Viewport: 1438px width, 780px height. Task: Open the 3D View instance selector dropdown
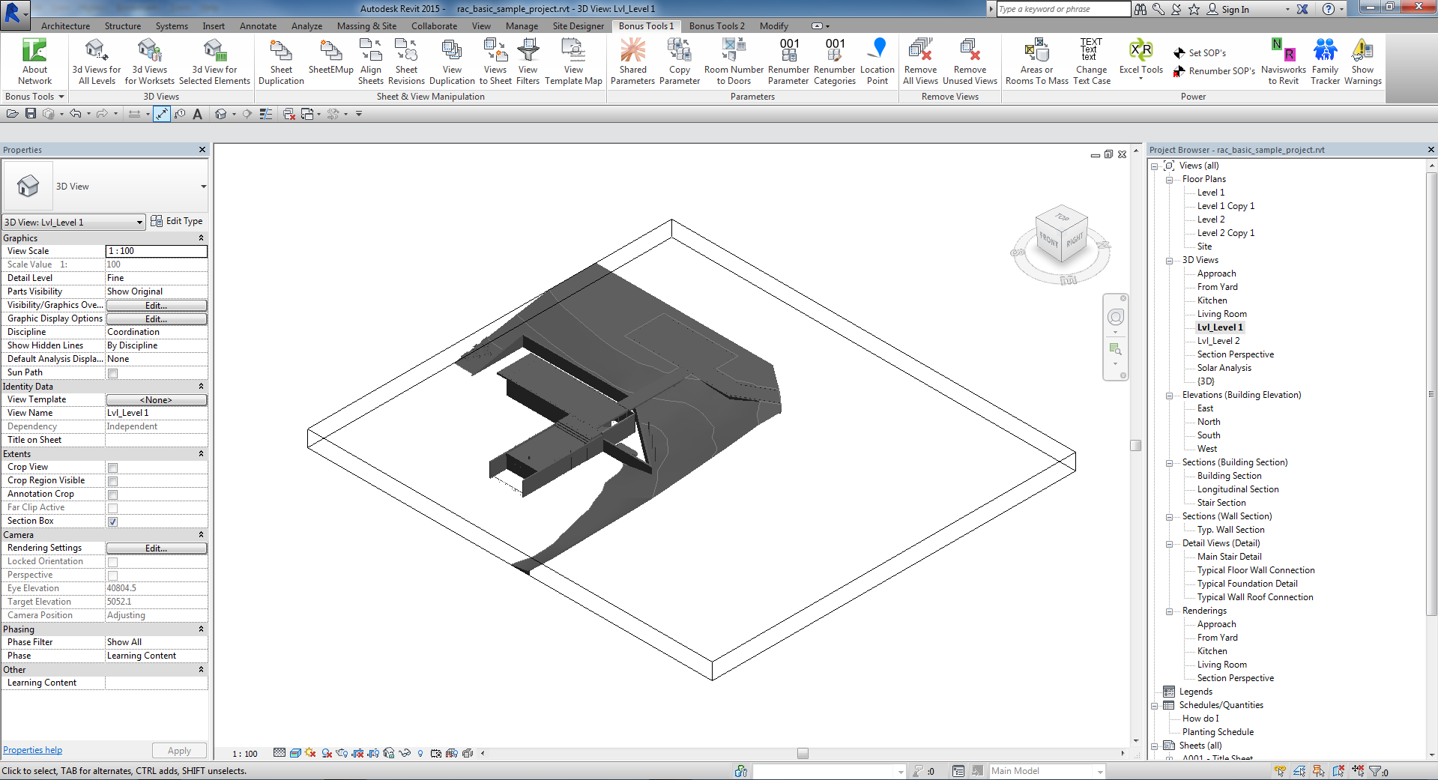pos(73,222)
